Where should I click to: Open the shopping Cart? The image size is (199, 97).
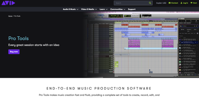[x=193, y=3]
